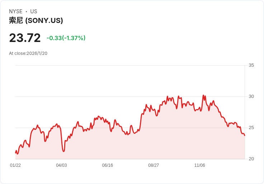Select the 25 y-axis price label
Image resolution: width=264 pixels, height=184 pixels.
[x=251, y=128]
